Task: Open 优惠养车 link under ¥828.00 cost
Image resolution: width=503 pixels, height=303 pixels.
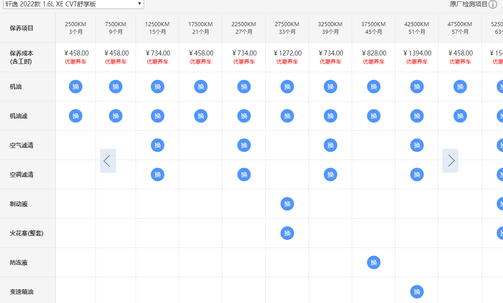Action: point(374,62)
